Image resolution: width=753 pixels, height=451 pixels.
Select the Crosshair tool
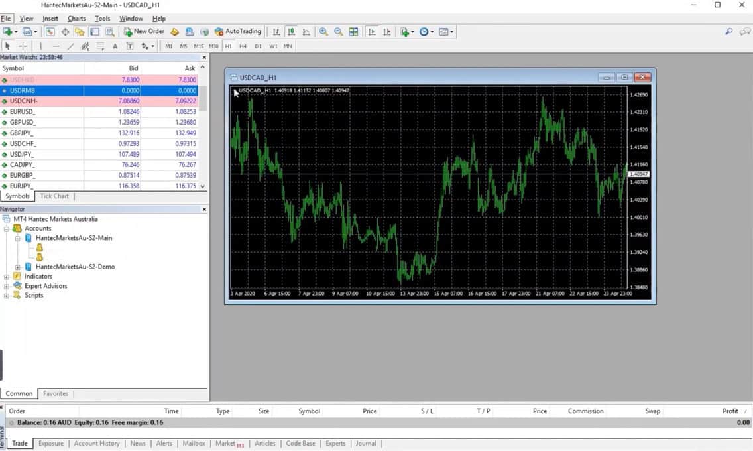tap(22, 46)
